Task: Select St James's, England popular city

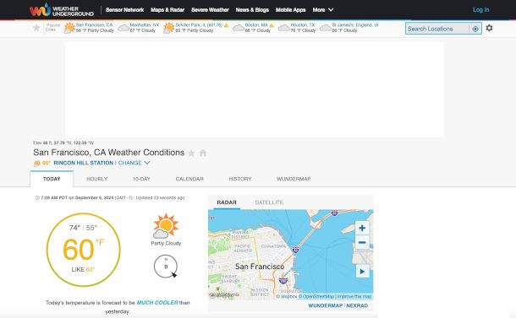Action: (x=355, y=25)
